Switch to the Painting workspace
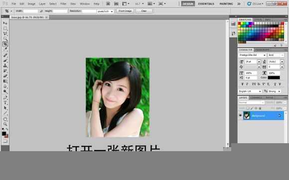This screenshot has height=180, width=289. (226, 3)
